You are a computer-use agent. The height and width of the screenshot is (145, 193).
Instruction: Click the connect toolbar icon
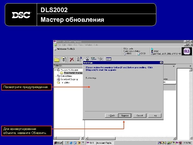[94, 59]
